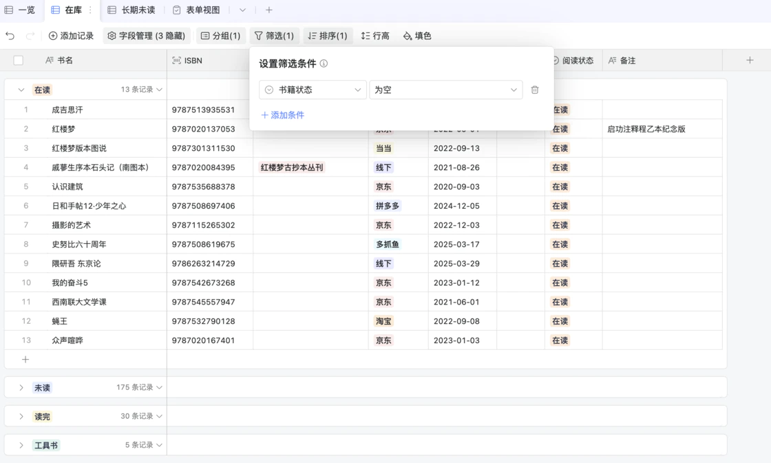Expand the 未读 group
The width and height of the screenshot is (771, 463).
[x=21, y=388]
